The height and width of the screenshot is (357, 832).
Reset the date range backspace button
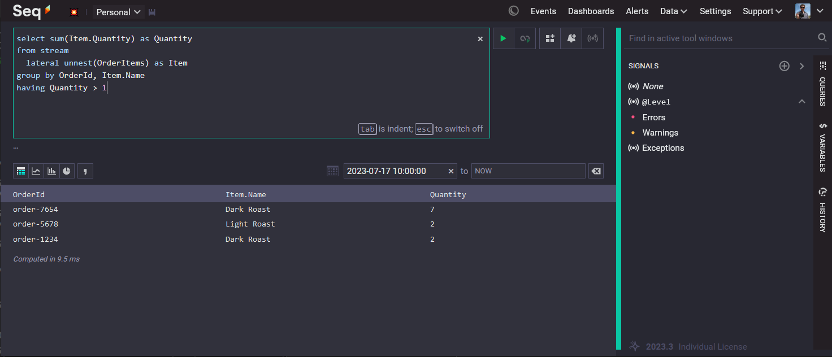pos(596,171)
